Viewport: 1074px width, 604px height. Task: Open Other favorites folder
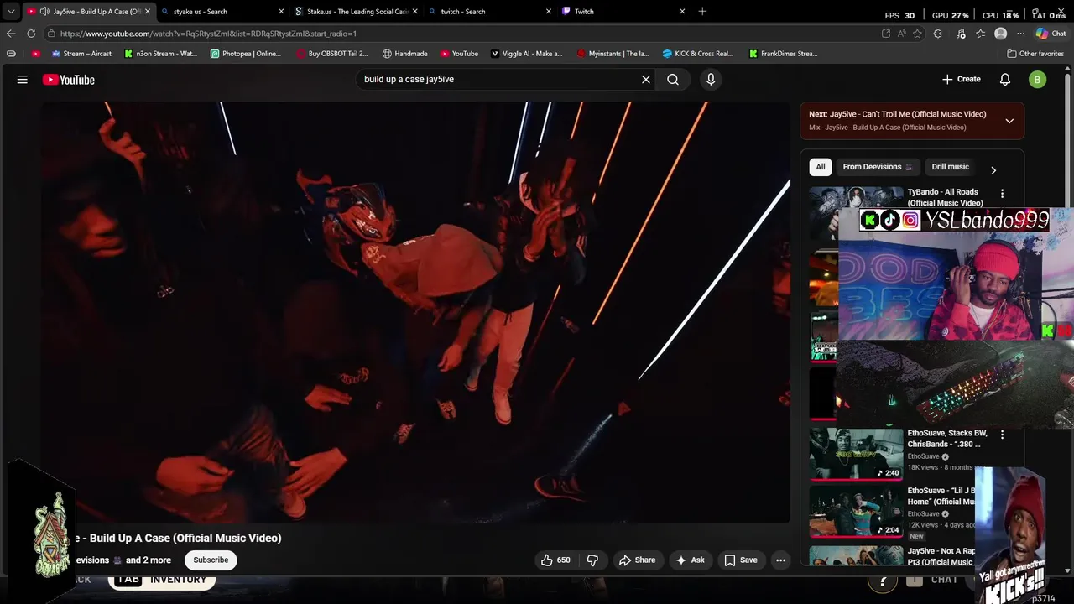coord(1035,54)
